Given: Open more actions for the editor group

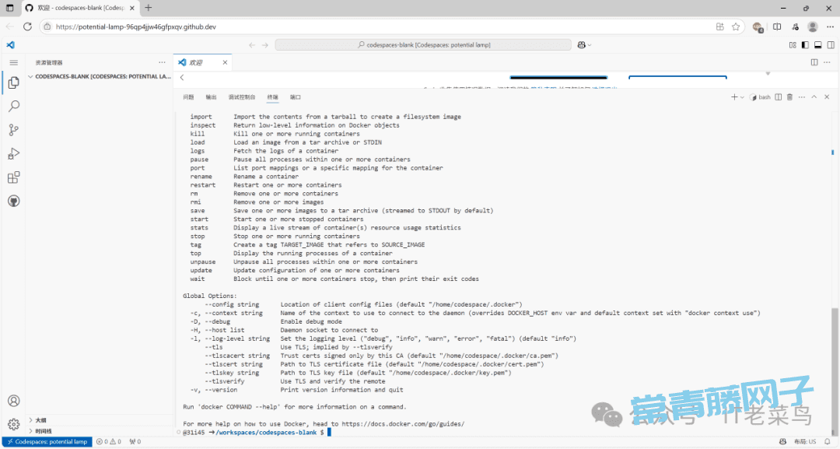Looking at the screenshot, I should pyautogui.click(x=827, y=63).
